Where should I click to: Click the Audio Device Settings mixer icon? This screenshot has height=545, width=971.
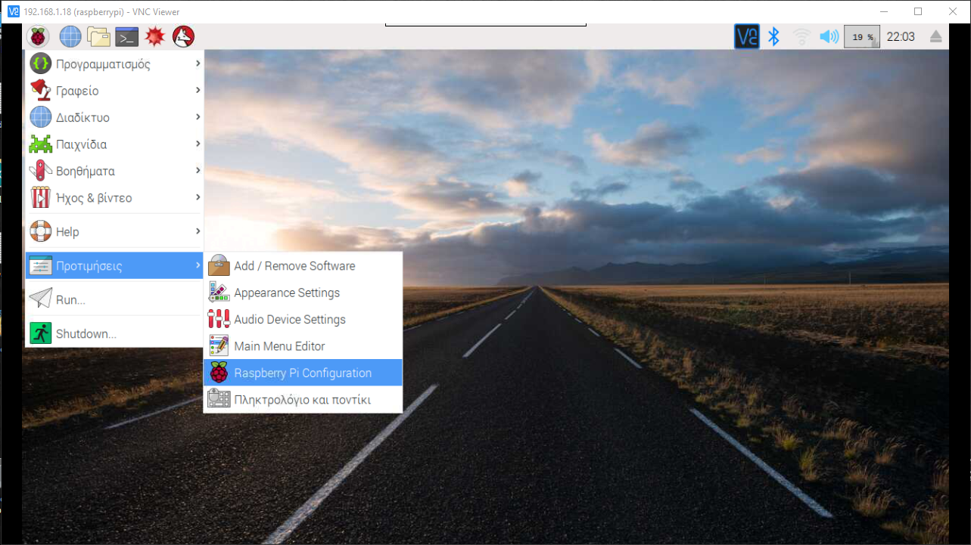pyautogui.click(x=219, y=319)
